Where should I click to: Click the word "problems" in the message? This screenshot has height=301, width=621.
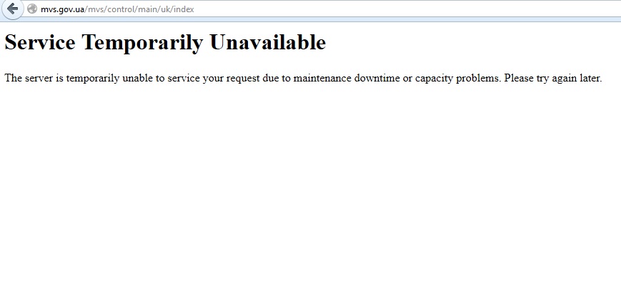[x=478, y=79]
